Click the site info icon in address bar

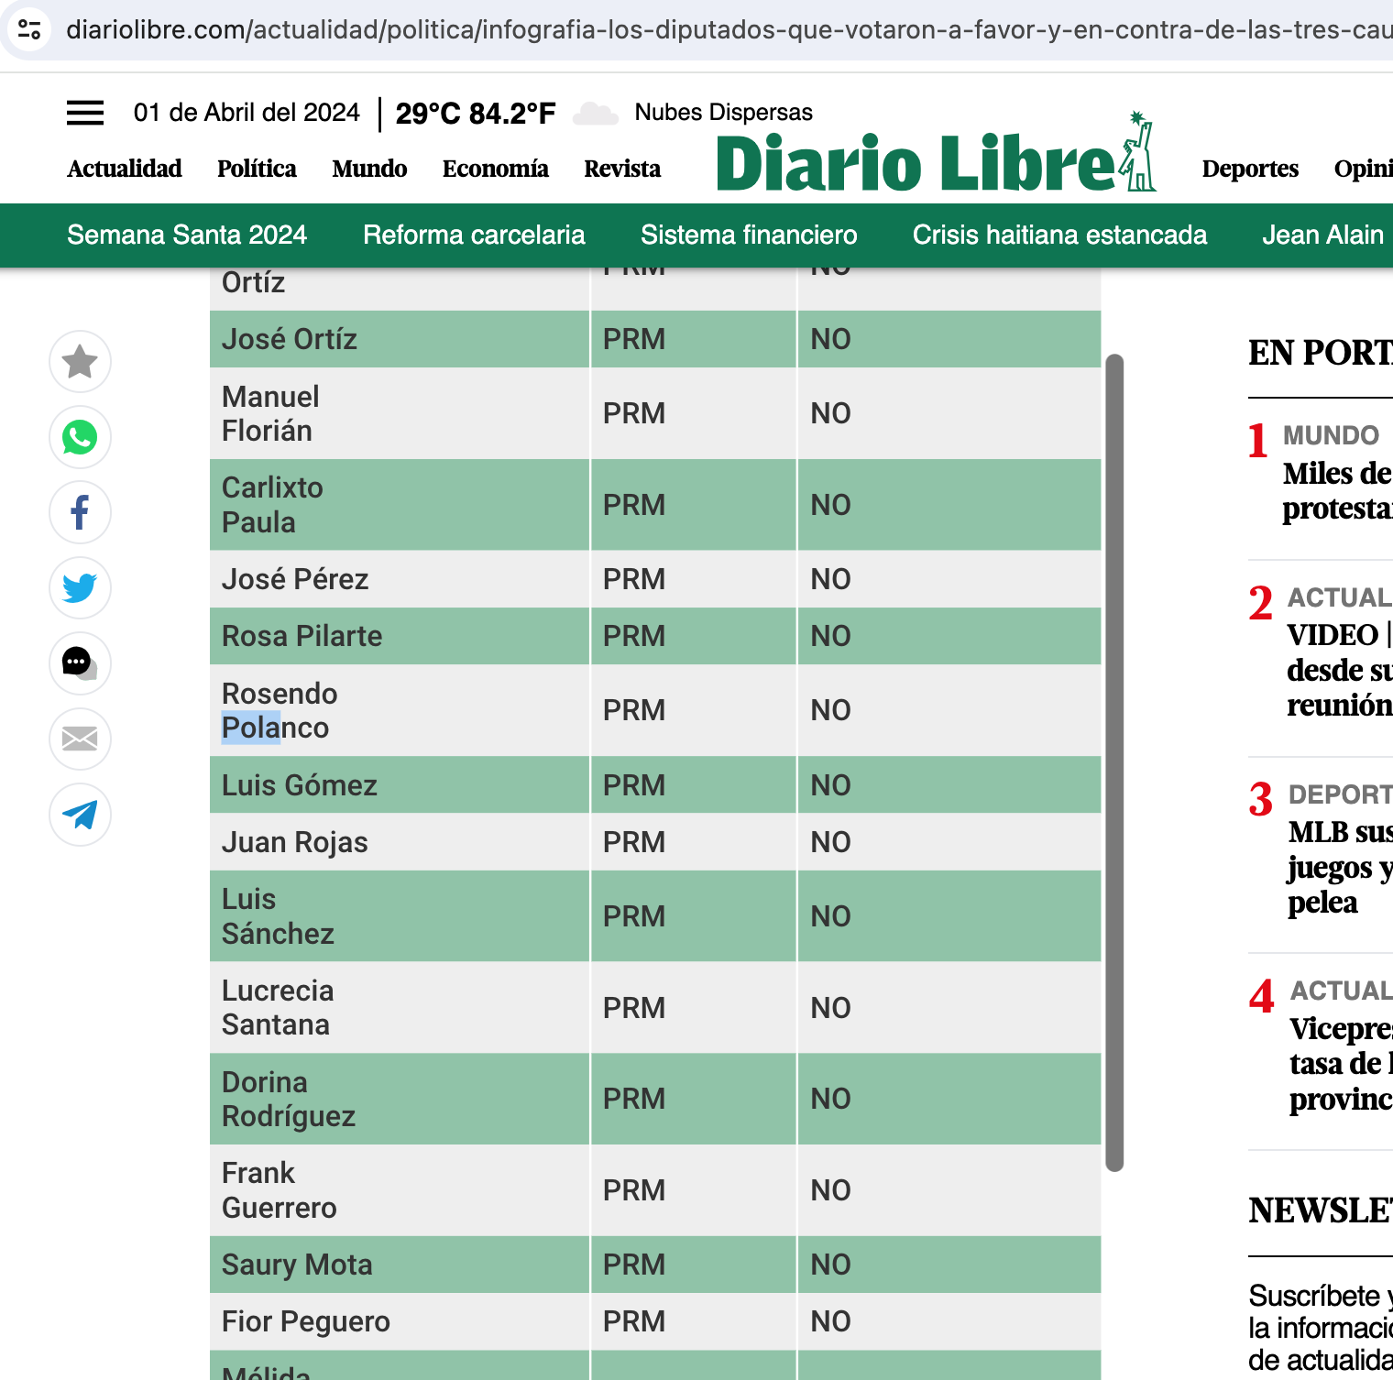[x=29, y=29]
